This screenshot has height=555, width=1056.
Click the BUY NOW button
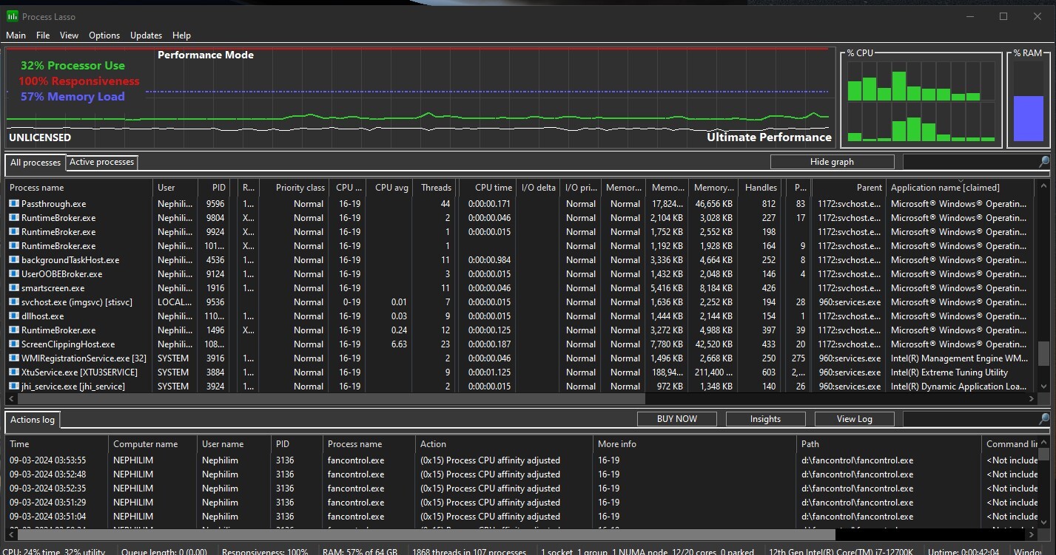point(677,419)
